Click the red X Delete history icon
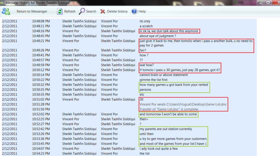The image size is (280, 156). pyautogui.click(x=103, y=11)
